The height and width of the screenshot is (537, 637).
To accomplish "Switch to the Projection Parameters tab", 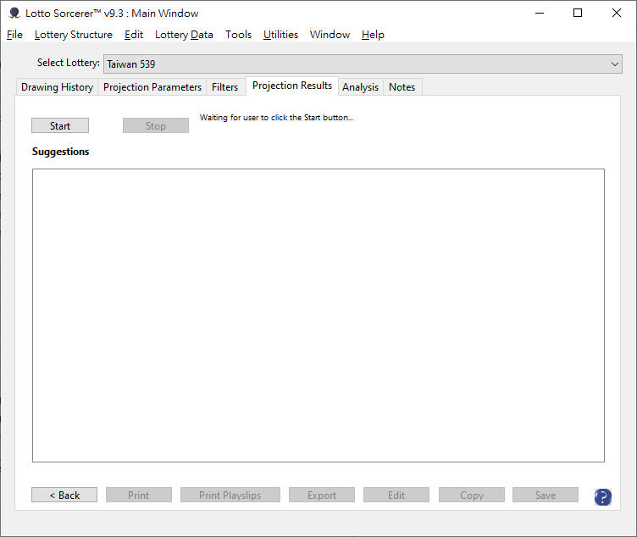I will [152, 87].
